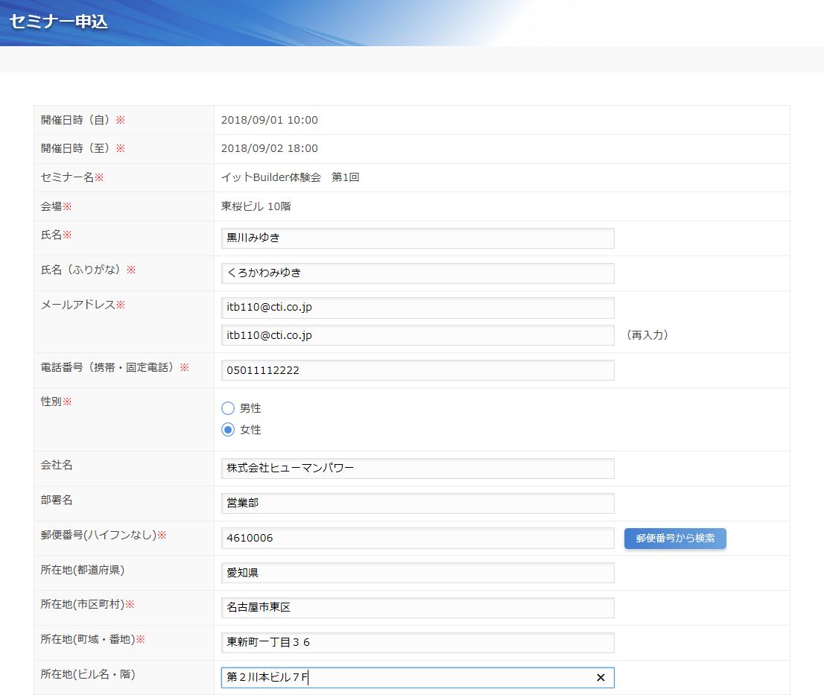The height and width of the screenshot is (695, 824).
Task: Click the 郵便番号から検索 button
Action: point(674,538)
